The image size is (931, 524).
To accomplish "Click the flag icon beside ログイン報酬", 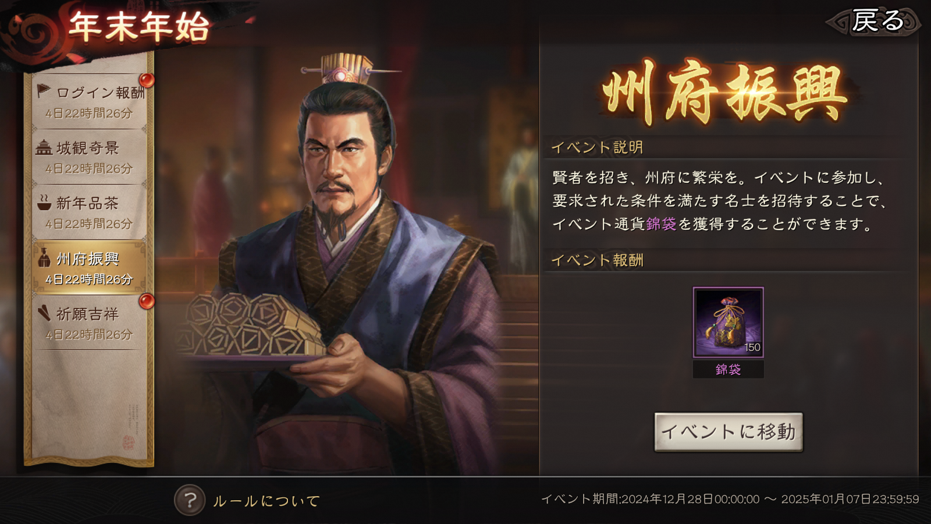I will [44, 91].
